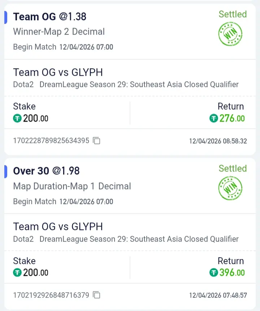Screen dimensions: 260x311
Task: Open the Over 30 @1.98 bet title
Action: tap(46, 171)
